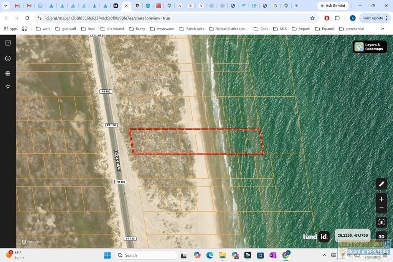The width and height of the screenshot is (393, 262).
Task: Switch to the black id tab
Action: click(x=116, y=5)
